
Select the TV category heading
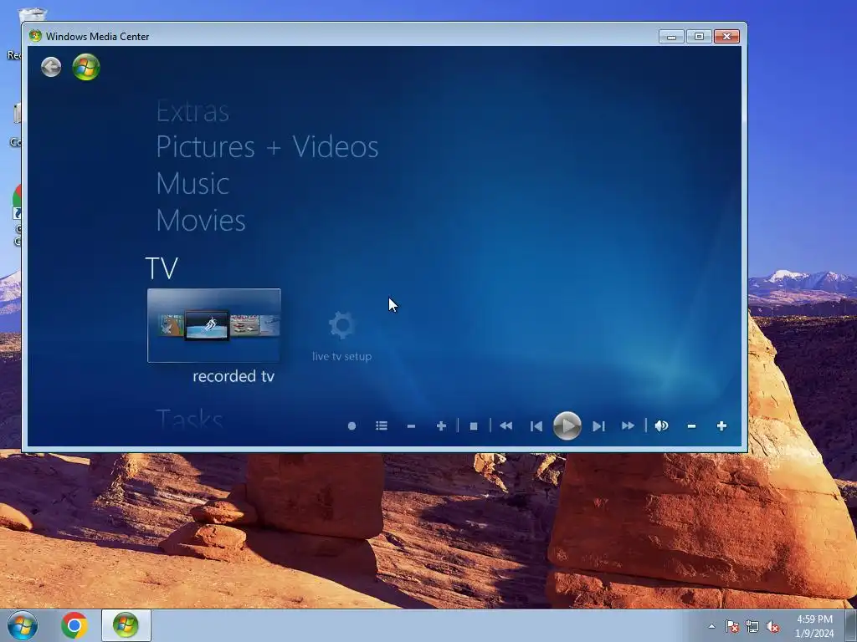(x=162, y=268)
